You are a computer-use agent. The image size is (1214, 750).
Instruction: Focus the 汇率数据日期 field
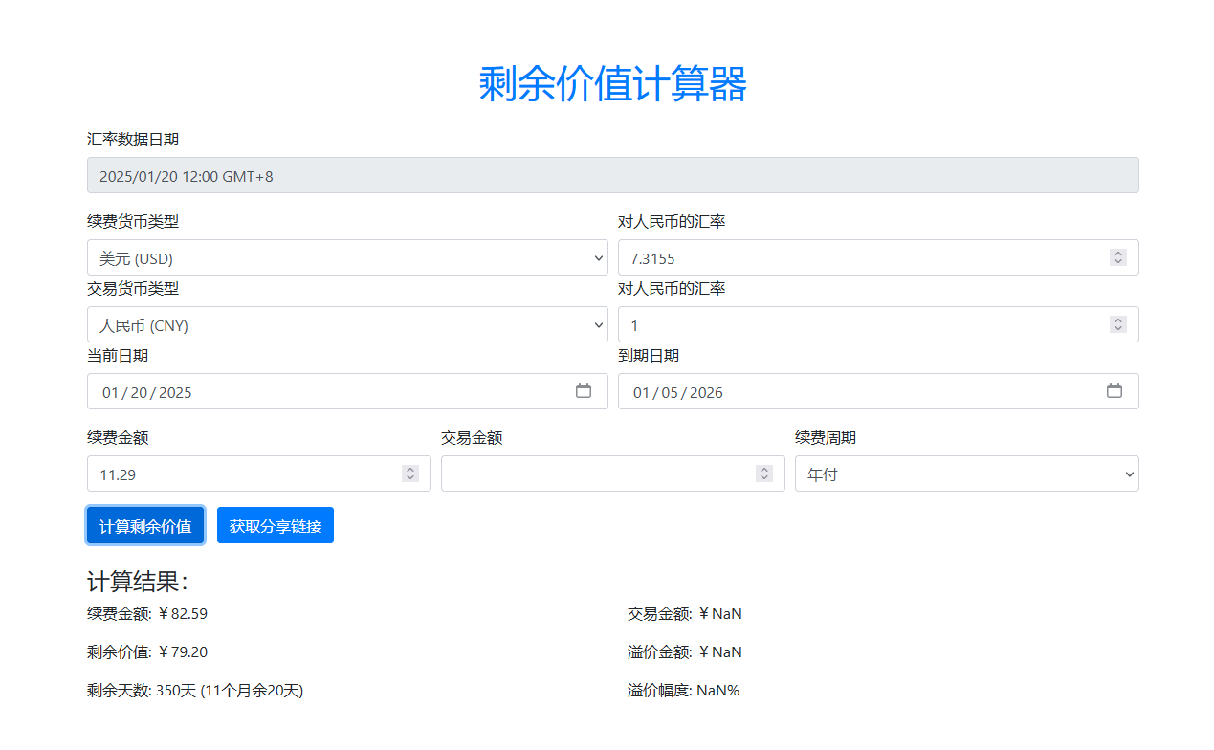[x=613, y=175]
